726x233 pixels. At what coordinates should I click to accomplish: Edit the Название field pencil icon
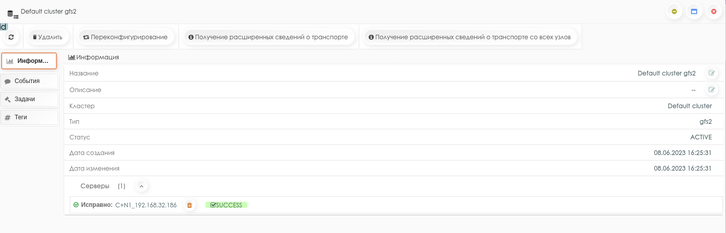coord(712,73)
